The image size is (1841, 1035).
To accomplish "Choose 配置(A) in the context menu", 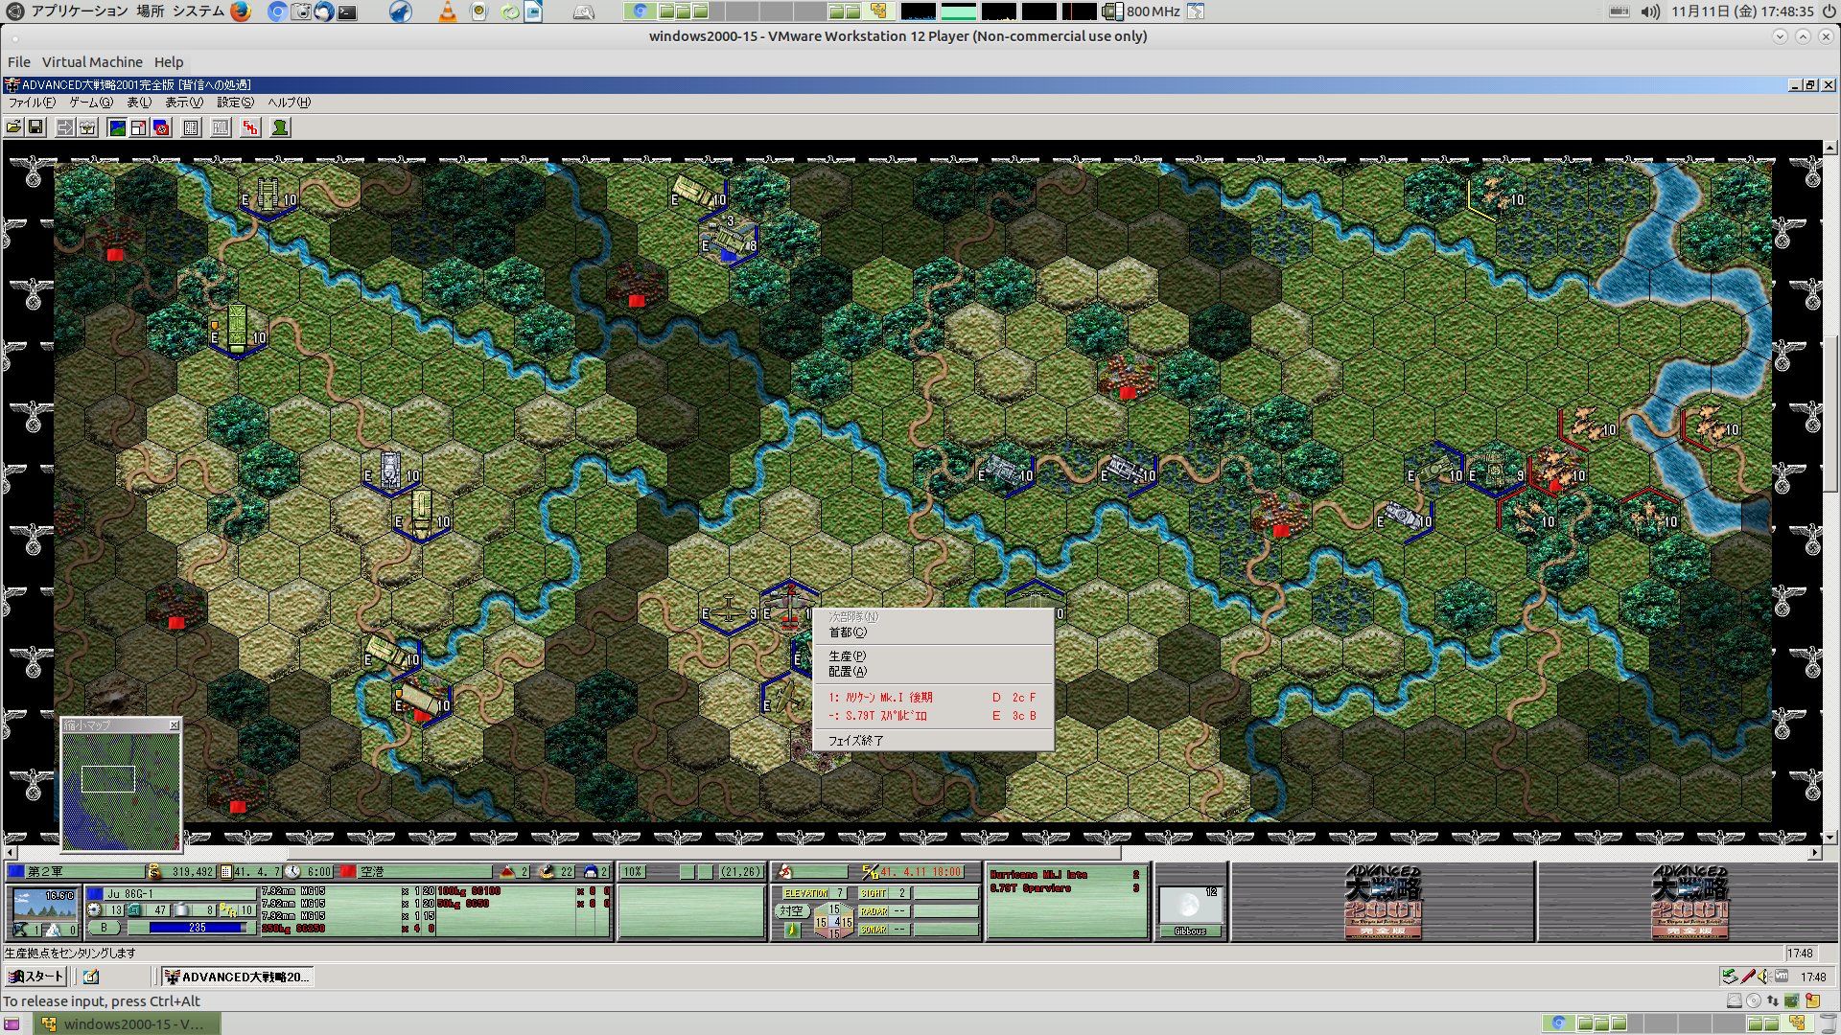I will point(933,672).
